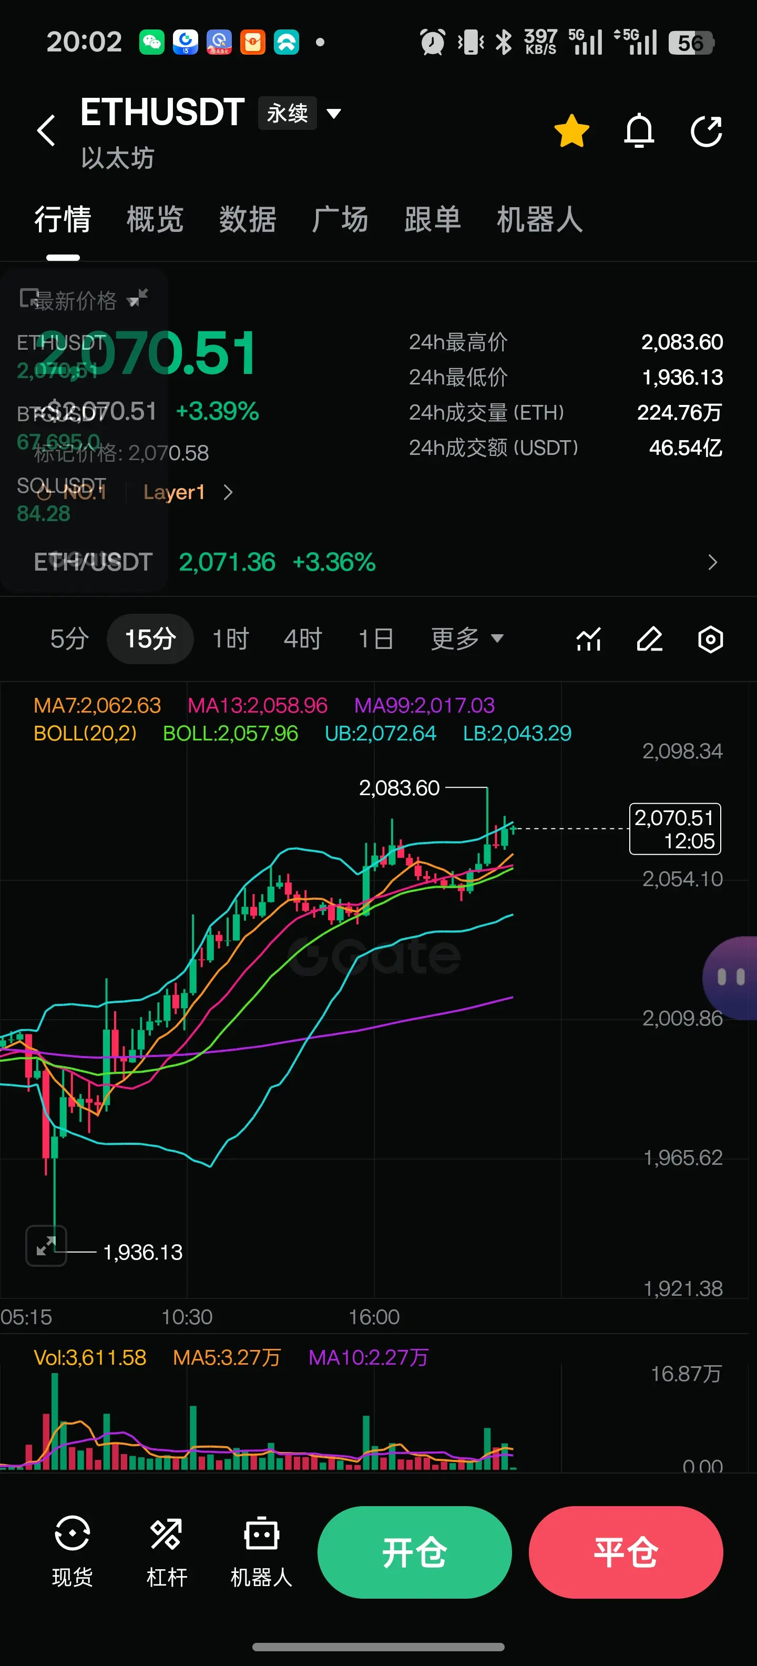Open 现货 spot trading
Screen dimensions: 757x1666
71,1551
